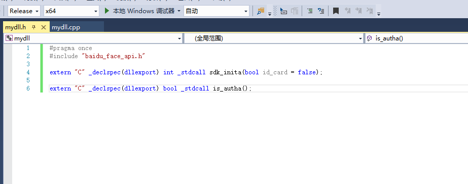Click the '#pragma once' line
Image resolution: width=468 pixels, height=184 pixels.
[71, 48]
